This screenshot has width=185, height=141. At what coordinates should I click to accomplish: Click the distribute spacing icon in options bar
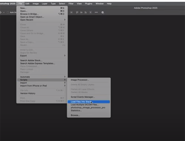point(90,12)
